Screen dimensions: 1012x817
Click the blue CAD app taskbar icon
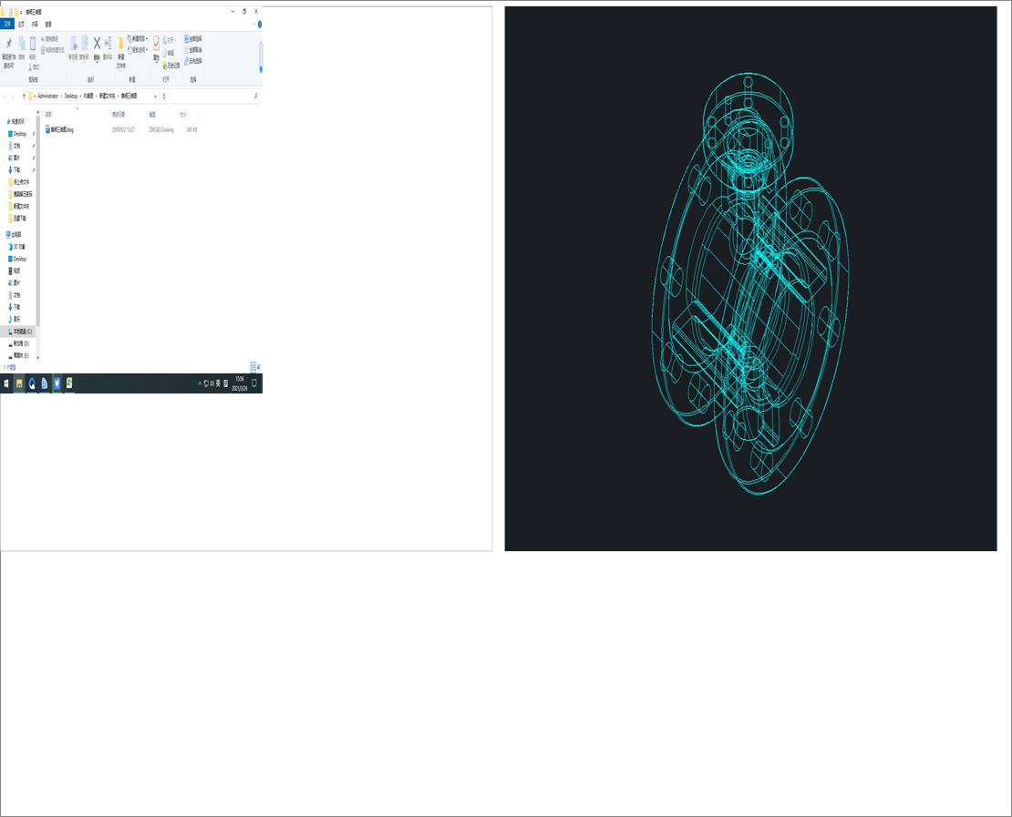pos(57,383)
